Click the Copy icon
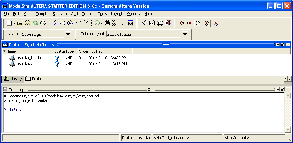The image size is (293, 143). [x=62, y=23]
